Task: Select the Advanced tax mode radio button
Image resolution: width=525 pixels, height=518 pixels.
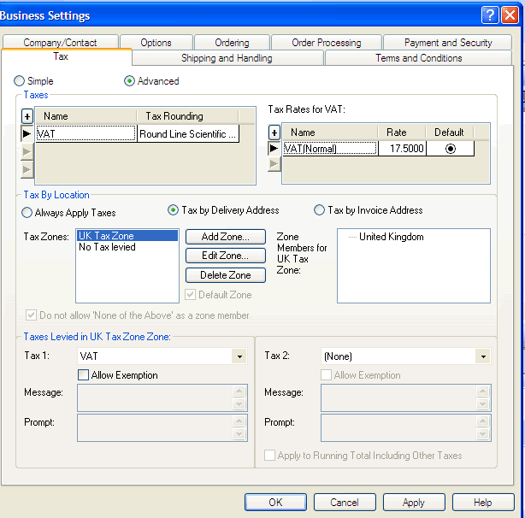Action: click(130, 81)
